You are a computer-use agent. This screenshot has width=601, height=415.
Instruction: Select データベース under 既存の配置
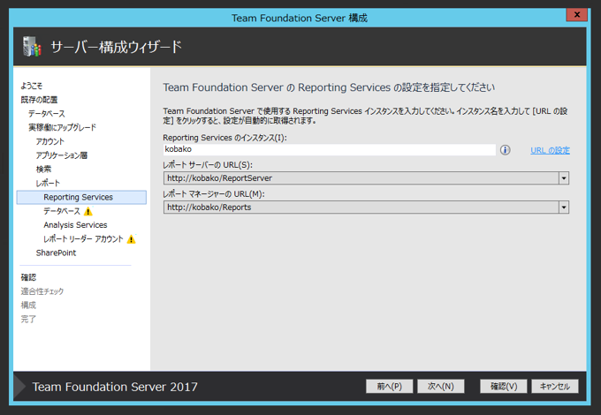(47, 114)
